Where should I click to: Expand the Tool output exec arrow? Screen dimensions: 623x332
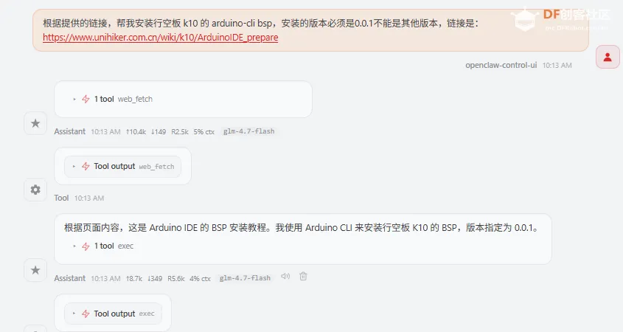[74, 314]
